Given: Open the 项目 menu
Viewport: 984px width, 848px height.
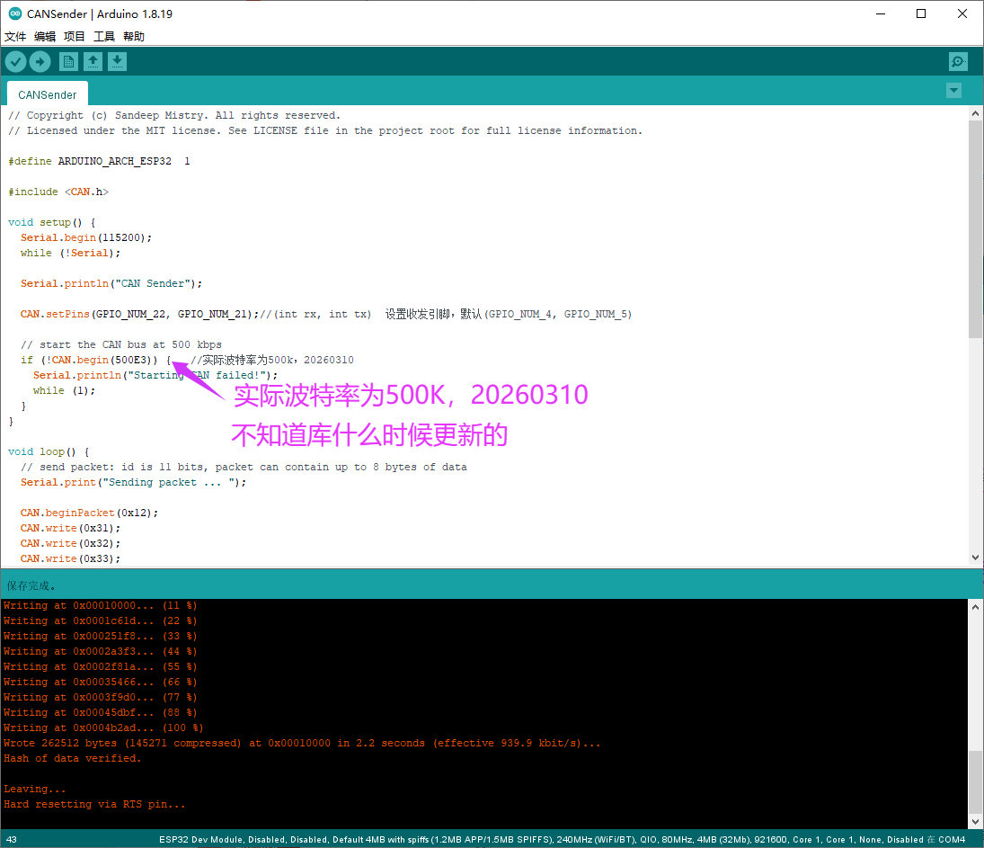Looking at the screenshot, I should click(x=74, y=37).
